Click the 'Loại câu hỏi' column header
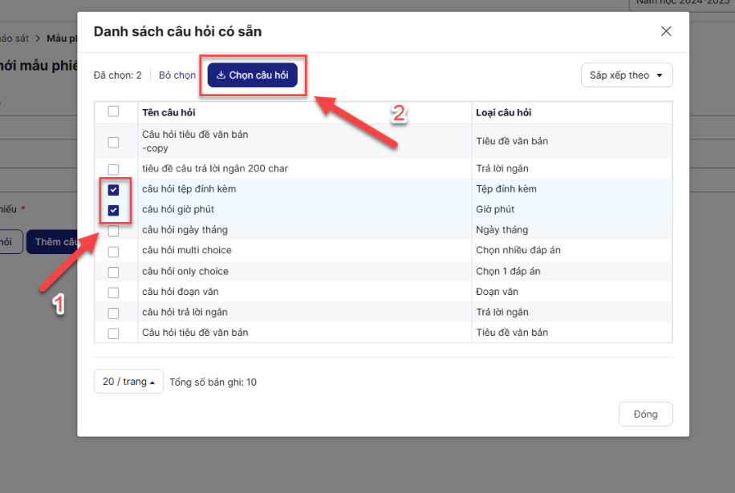 [503, 113]
